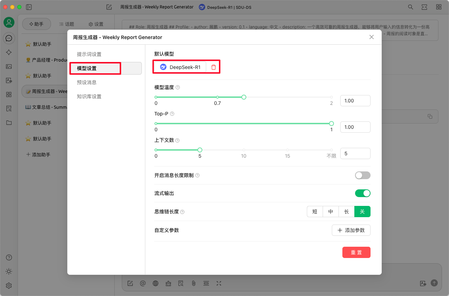Collapse the sidebar with the title bar panel icon
Image resolution: width=449 pixels, height=296 pixels.
click(x=29, y=7)
